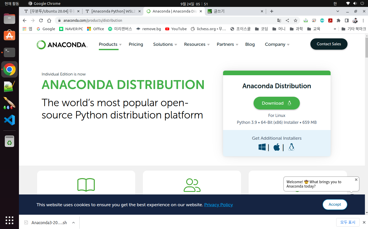Viewport: 368px width, 229px height.
Task: Open the clock and calendar in the top bar
Action: [194, 4]
